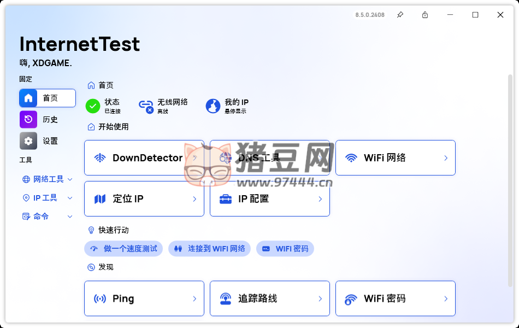
Task: Click the My IP globe icon
Action: (x=213, y=106)
